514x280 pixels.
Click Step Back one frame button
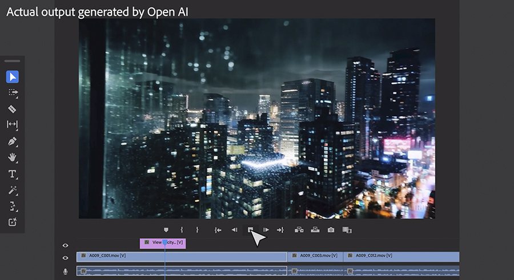(x=234, y=230)
